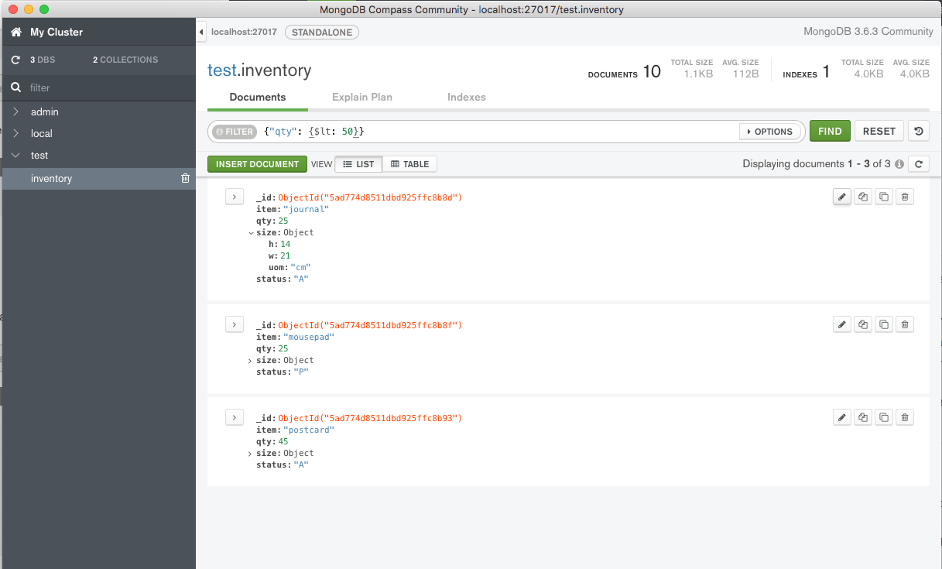
Task: Open the query history with the clock icon
Action: (918, 131)
